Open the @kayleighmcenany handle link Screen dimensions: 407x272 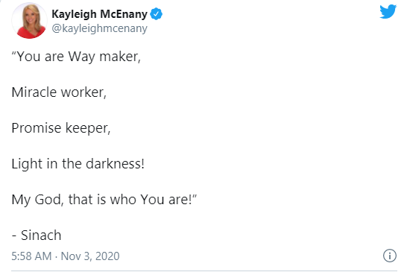pos(99,28)
